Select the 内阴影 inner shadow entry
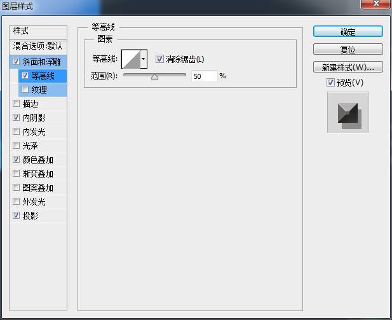 coord(34,118)
